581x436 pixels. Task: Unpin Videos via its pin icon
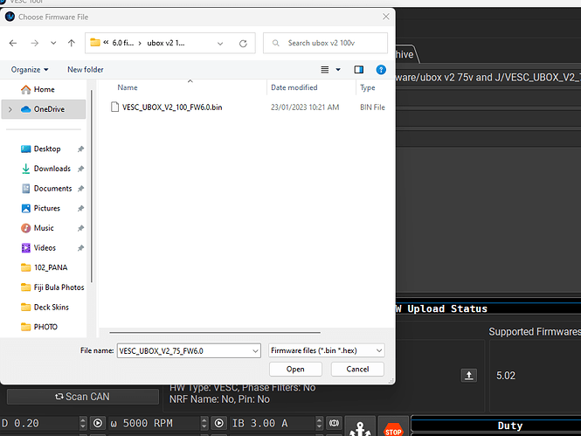coord(80,248)
